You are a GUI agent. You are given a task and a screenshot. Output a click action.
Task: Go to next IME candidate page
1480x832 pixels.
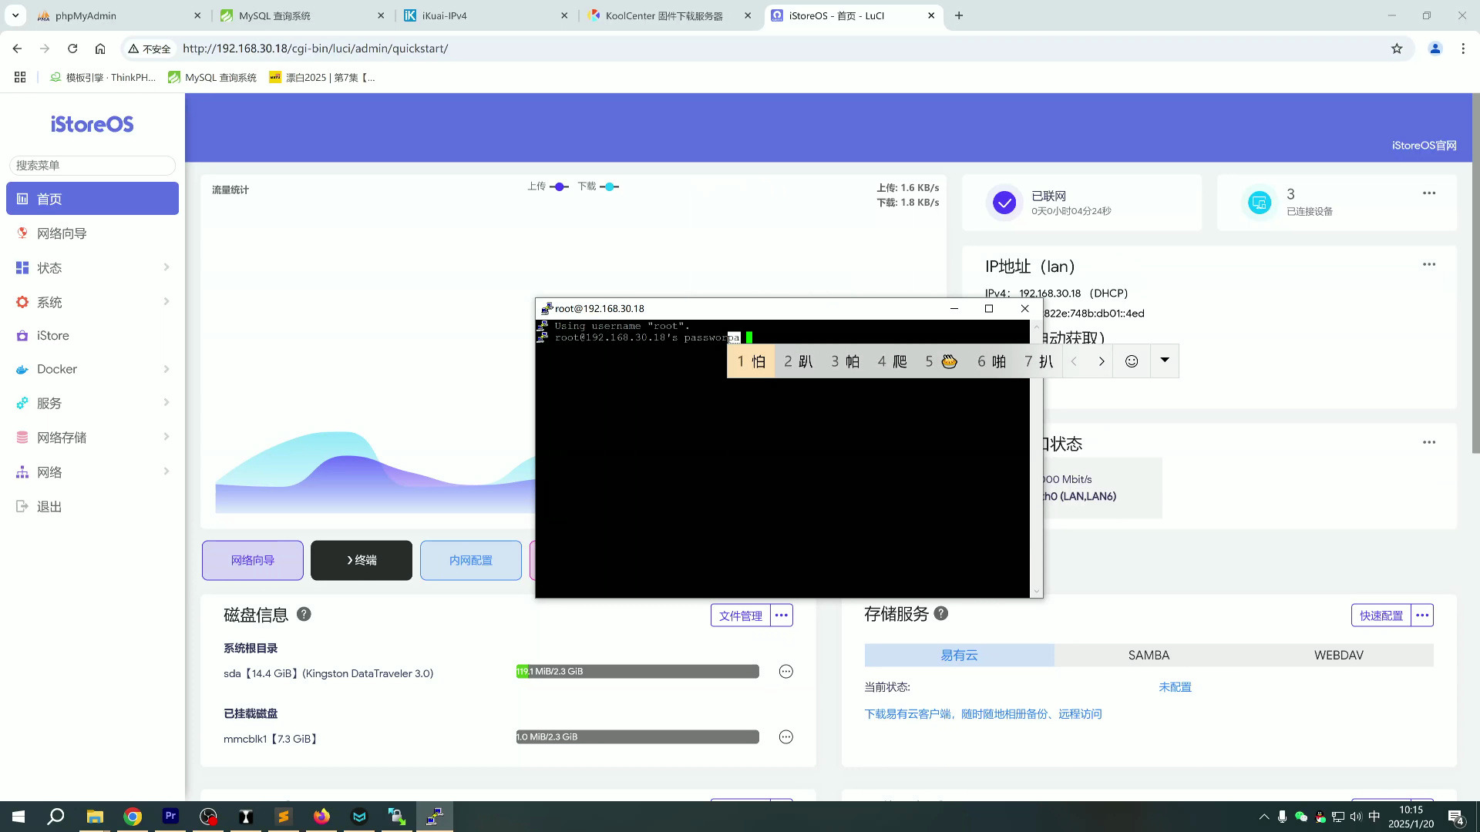pos(1101,361)
